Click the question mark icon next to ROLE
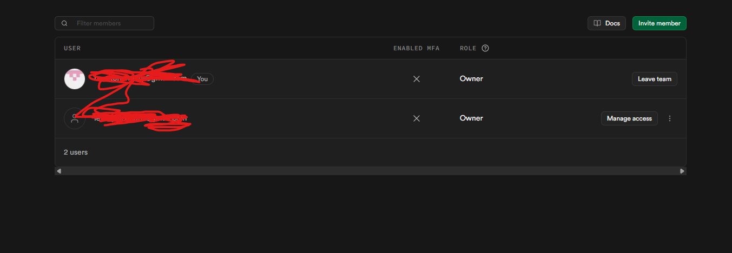The width and height of the screenshot is (732, 253). [x=485, y=48]
